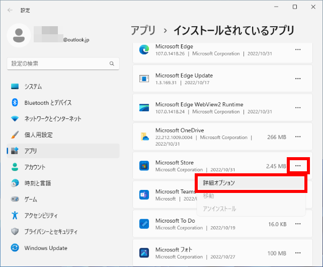The image size is (323, 267).
Task: Open アクセシビリティ settings
Action: [63, 216]
